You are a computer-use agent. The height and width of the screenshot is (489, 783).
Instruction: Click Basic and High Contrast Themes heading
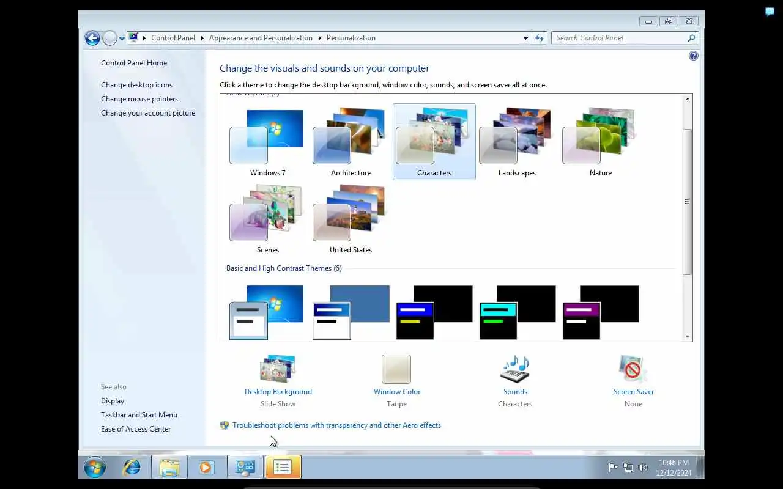coord(284,268)
